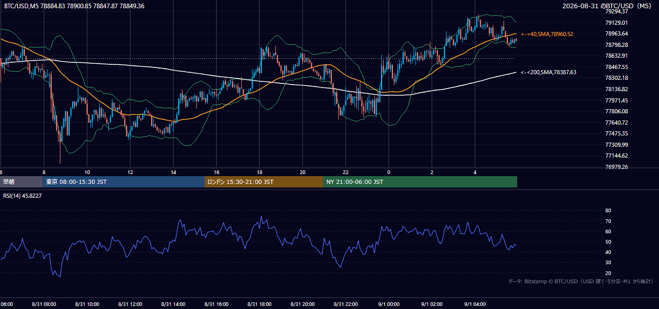Click the NY 21:00-06:00 JST session bar
This screenshot has width=659, height=309.
pyautogui.click(x=420, y=182)
